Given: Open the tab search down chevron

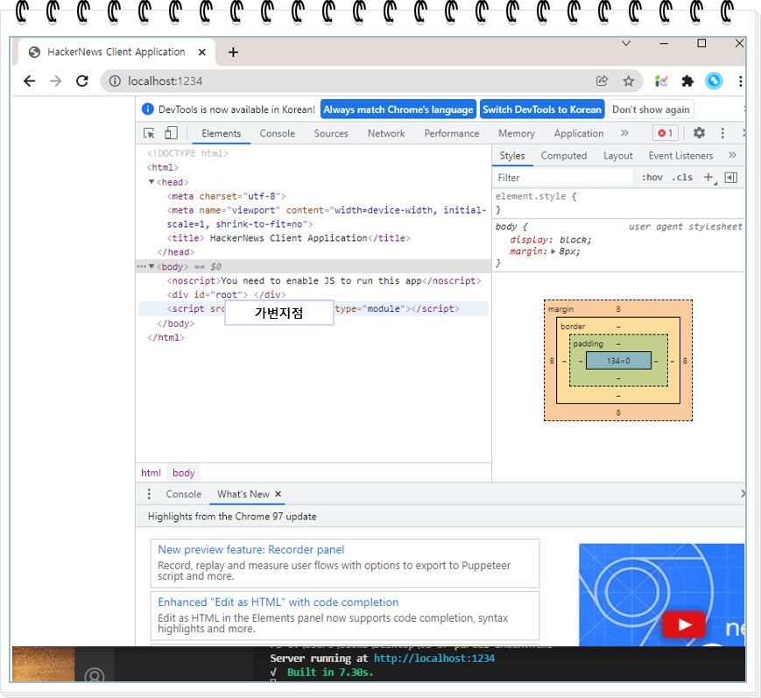Looking at the screenshot, I should pos(626,44).
